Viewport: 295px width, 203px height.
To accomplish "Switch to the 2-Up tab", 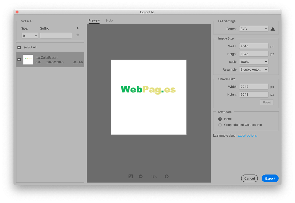I will click(109, 20).
